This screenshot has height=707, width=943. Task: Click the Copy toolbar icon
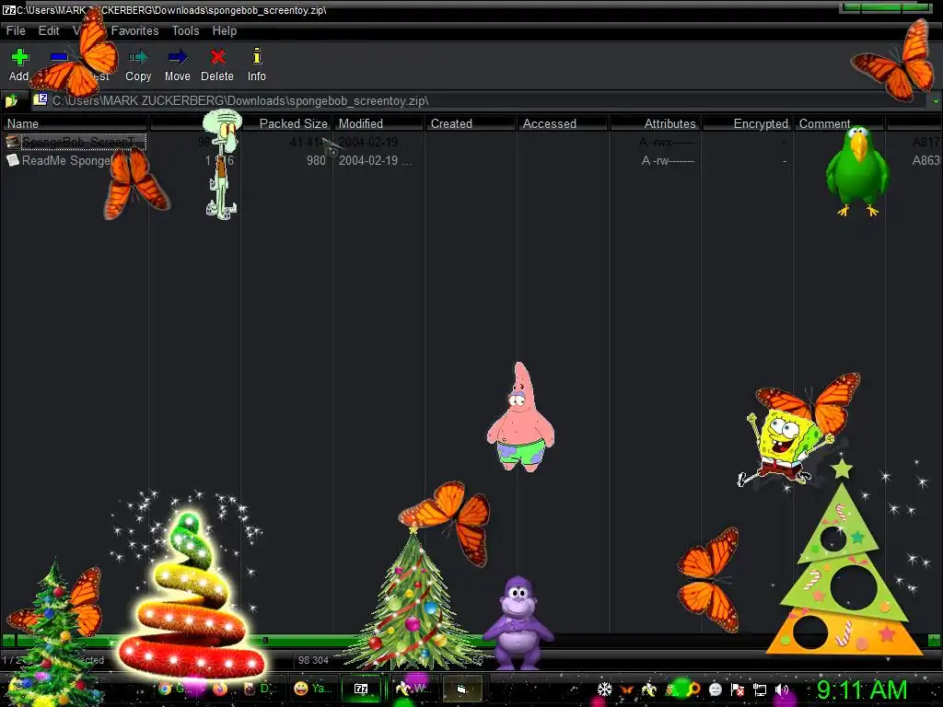(x=138, y=58)
